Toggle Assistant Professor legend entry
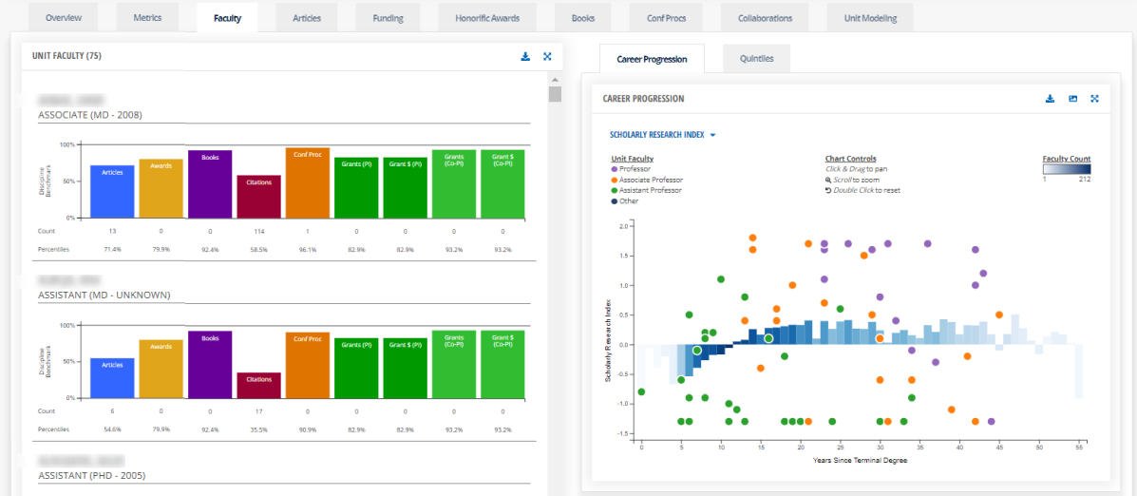 click(x=647, y=190)
